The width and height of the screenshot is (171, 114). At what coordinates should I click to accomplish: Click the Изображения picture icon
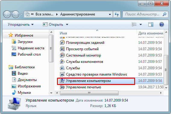tap(14, 86)
